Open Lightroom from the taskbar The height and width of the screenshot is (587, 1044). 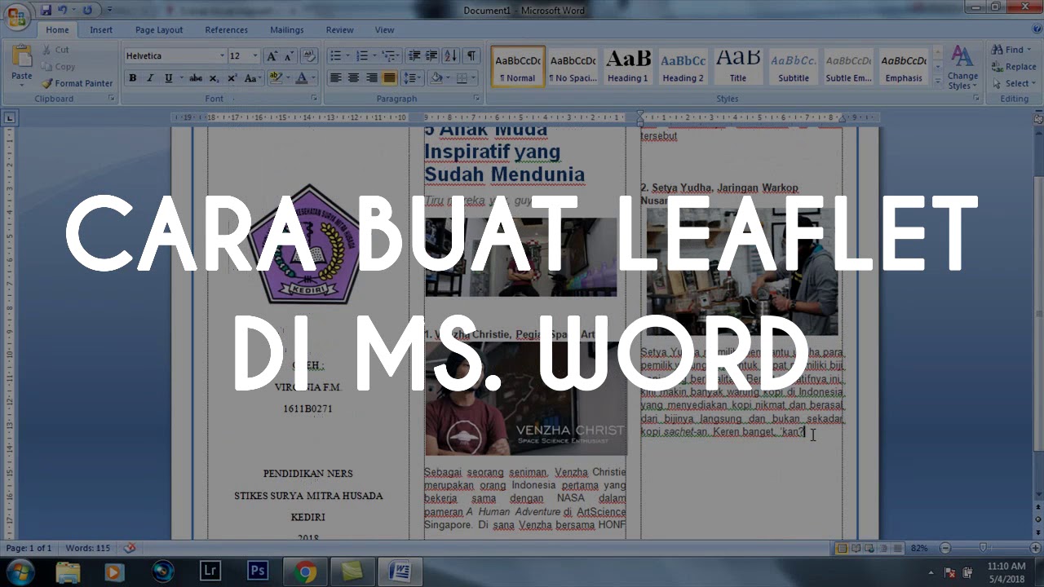click(210, 572)
